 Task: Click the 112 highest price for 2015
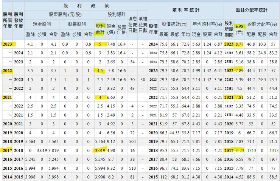click(x=163, y=177)
